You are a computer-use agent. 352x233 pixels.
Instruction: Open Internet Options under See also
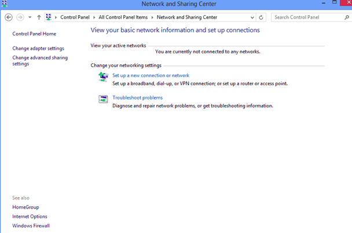[30, 216]
